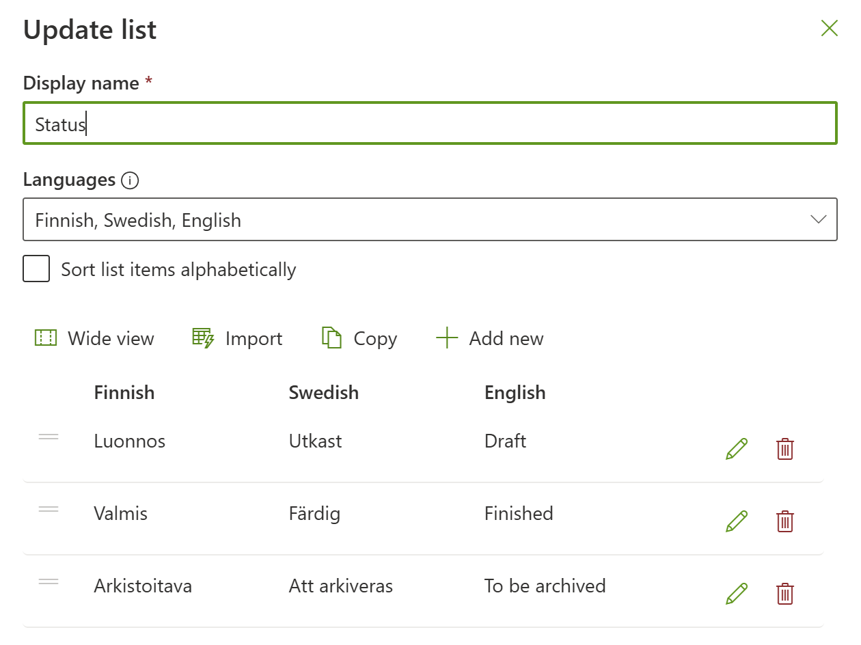This screenshot has height=645, width=861.
Task: Delete the Luonnos list item
Action: 785,449
